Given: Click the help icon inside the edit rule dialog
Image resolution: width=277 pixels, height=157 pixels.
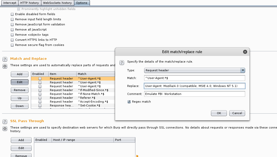Looking at the screenshot, I should click(122, 63).
